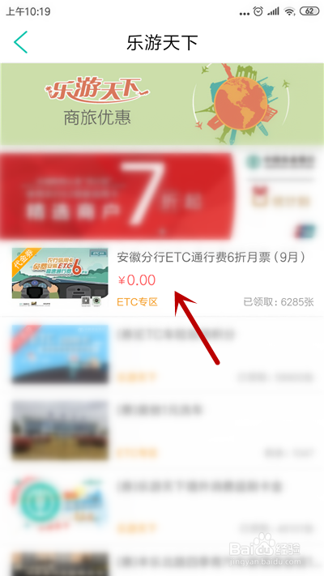This screenshot has height=576, width=324.
Task: Open the red 7折起 promotion banner
Action: [117, 194]
